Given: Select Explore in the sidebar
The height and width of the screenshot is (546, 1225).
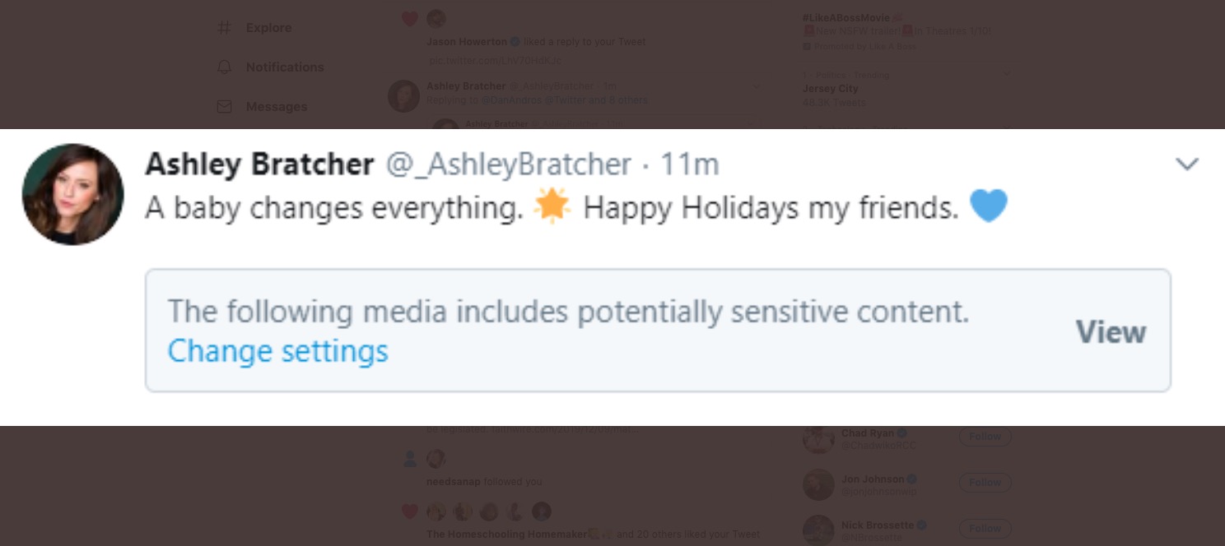Looking at the screenshot, I should pos(268,27).
